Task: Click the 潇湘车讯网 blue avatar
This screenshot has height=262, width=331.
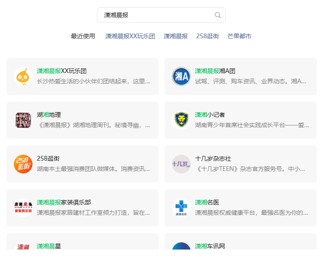Action: coord(181,246)
